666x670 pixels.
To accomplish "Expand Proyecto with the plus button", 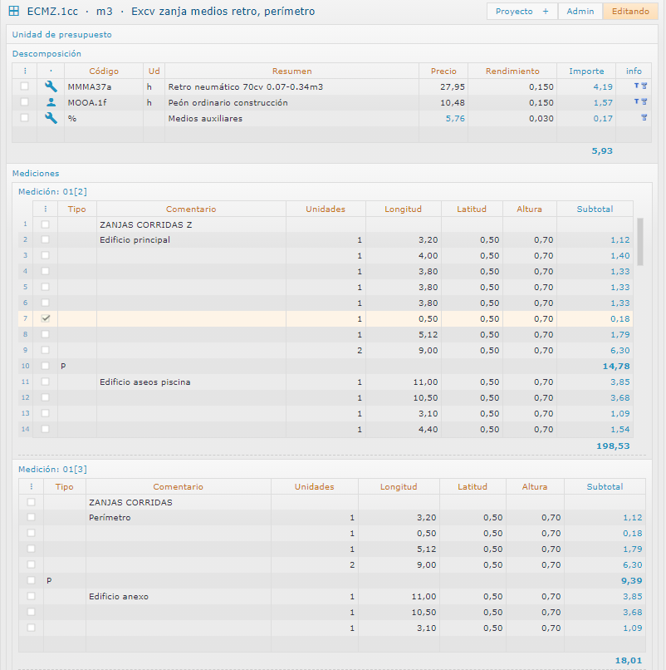I will (x=546, y=12).
